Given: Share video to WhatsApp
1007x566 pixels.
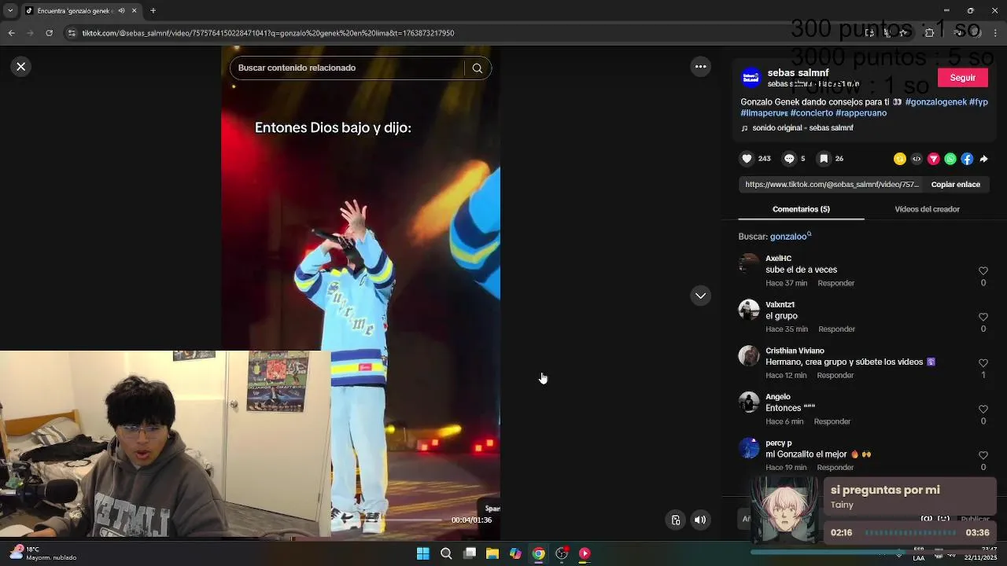Looking at the screenshot, I should pos(950,159).
